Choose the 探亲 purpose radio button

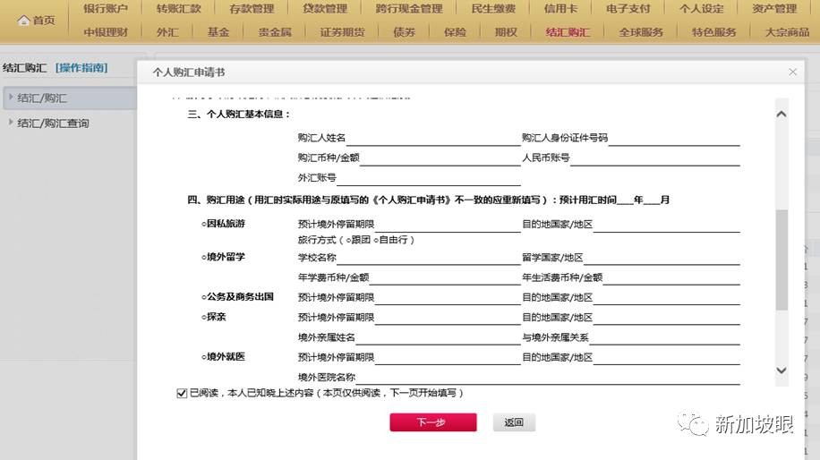pos(204,317)
